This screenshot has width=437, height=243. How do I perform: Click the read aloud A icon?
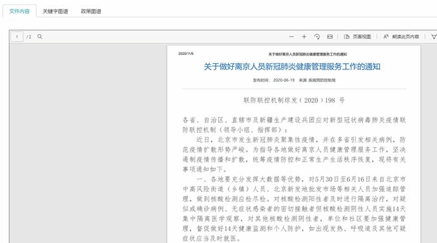tap(386, 37)
